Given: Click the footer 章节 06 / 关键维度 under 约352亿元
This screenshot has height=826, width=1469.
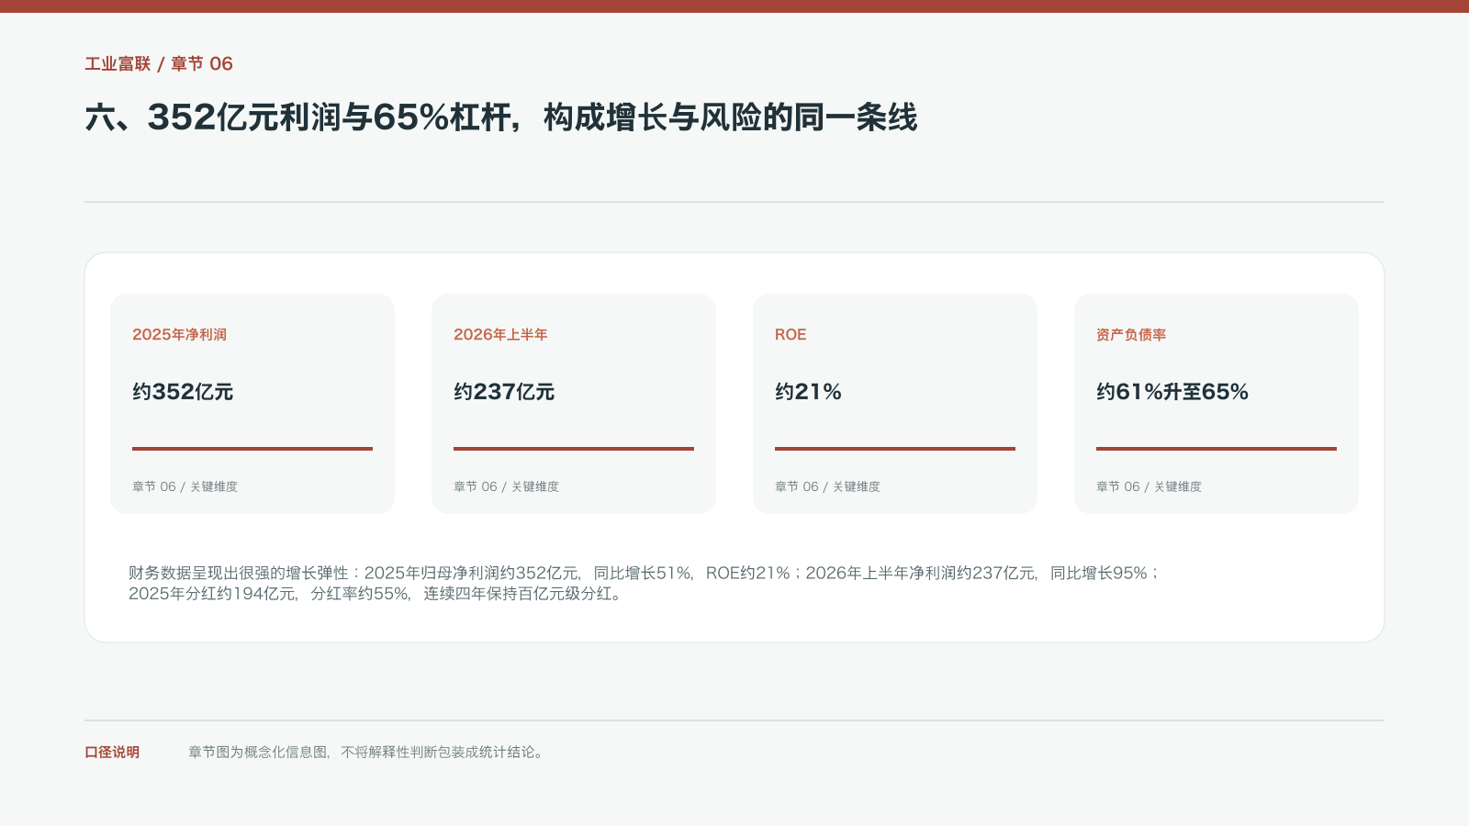Looking at the screenshot, I should pyautogui.click(x=185, y=486).
